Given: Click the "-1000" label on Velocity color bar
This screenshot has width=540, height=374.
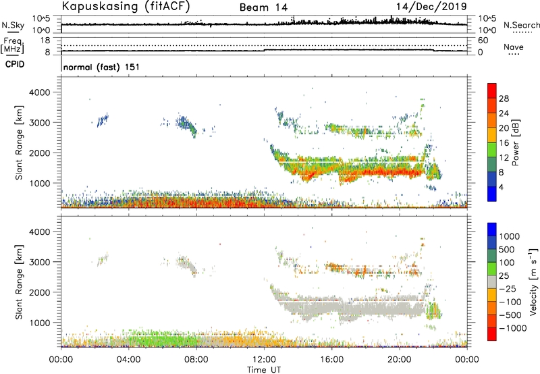Looking at the screenshot, I should click(x=513, y=328).
